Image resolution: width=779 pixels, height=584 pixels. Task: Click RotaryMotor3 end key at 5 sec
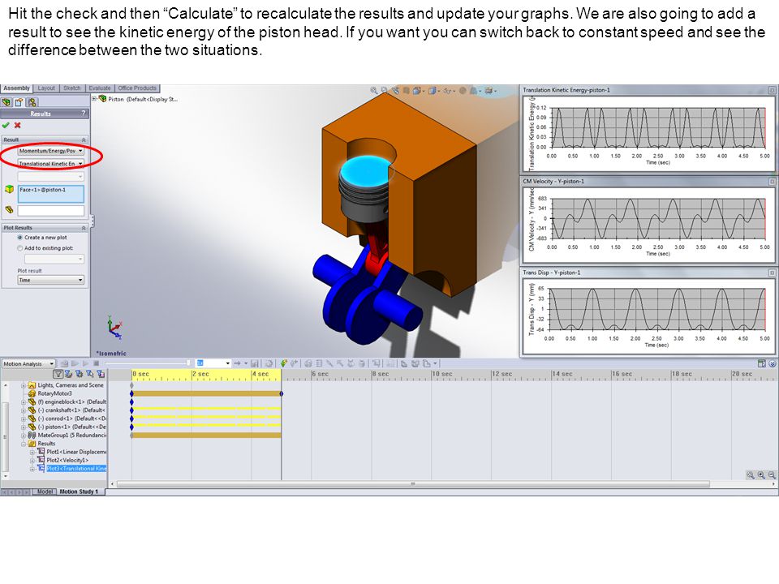[282, 393]
